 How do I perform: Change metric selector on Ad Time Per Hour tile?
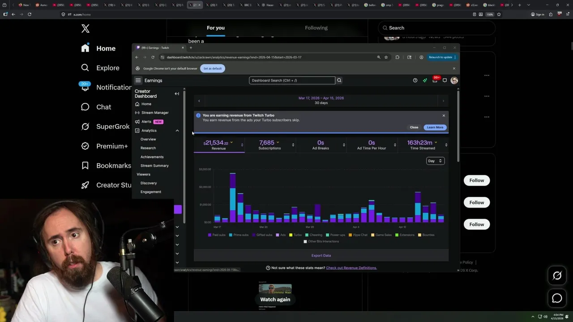[x=395, y=145]
